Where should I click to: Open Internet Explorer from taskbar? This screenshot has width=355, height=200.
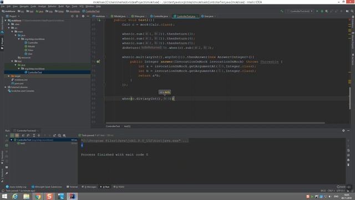coord(15,196)
